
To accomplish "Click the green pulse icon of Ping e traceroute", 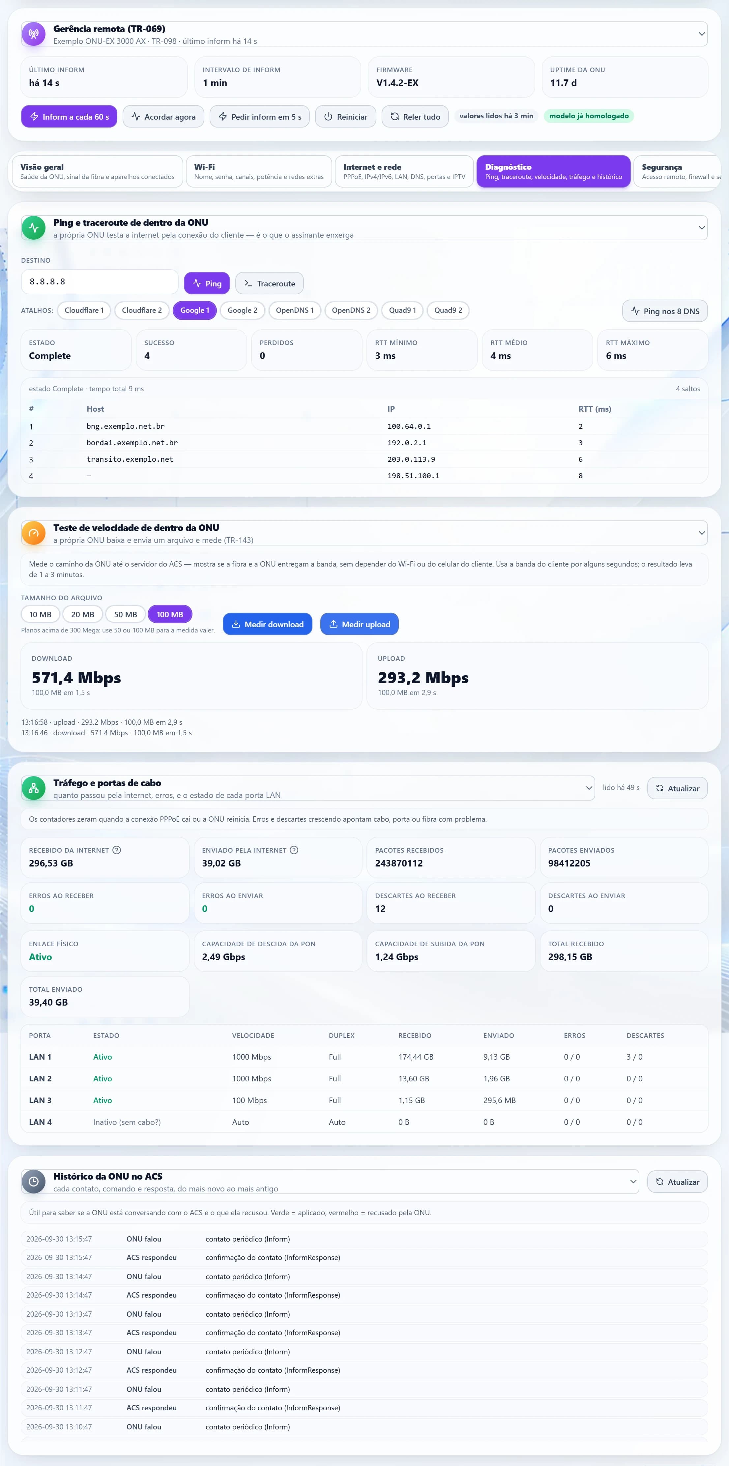I will coord(34,228).
